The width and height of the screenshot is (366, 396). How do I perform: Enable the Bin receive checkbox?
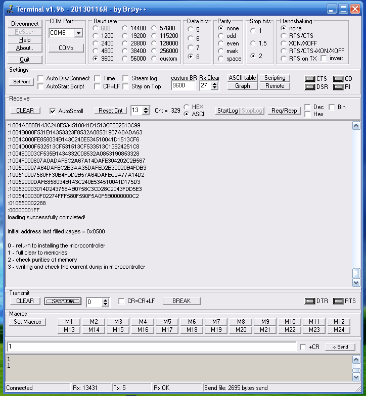[332, 107]
